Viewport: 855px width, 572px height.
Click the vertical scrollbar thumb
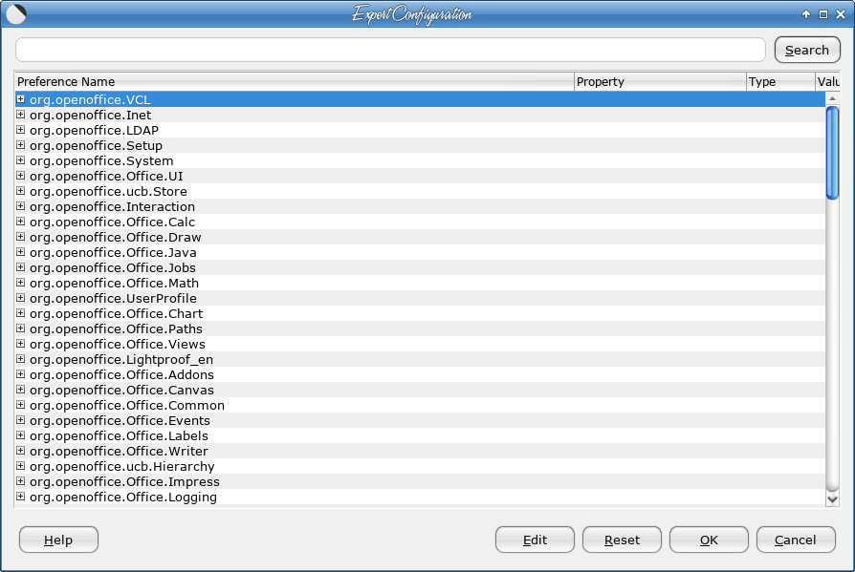[x=832, y=153]
